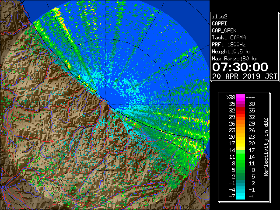
Task: Click the 'PRF: 1800Hz' line
Action: [229, 45]
